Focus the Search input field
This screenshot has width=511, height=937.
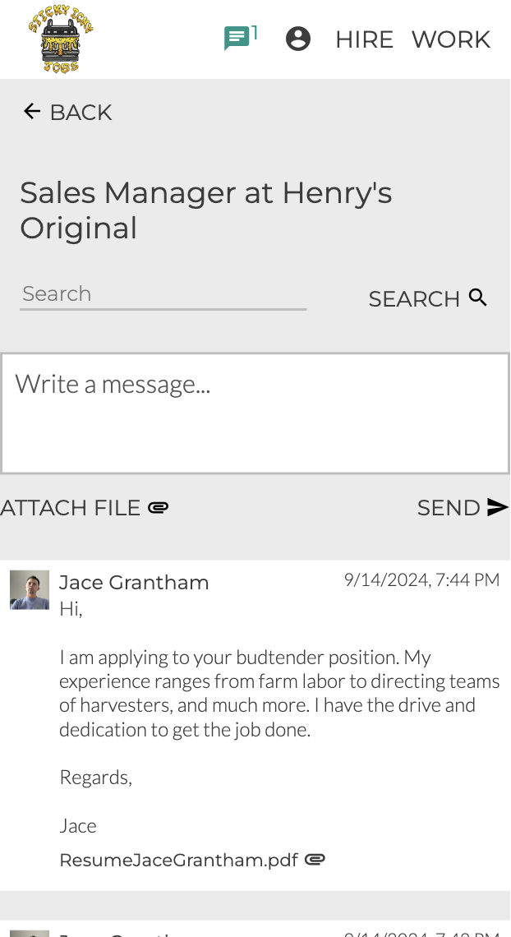(163, 294)
